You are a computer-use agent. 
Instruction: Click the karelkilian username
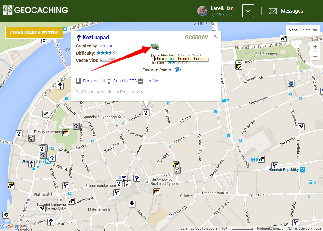click(222, 8)
